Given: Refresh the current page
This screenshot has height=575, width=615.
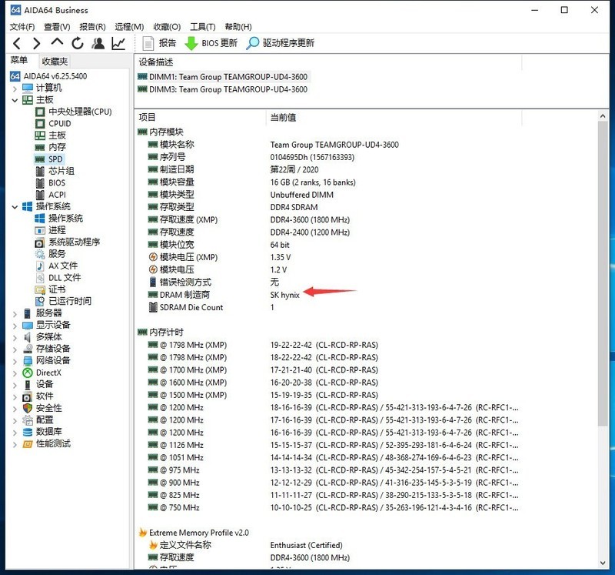Looking at the screenshot, I should (78, 43).
